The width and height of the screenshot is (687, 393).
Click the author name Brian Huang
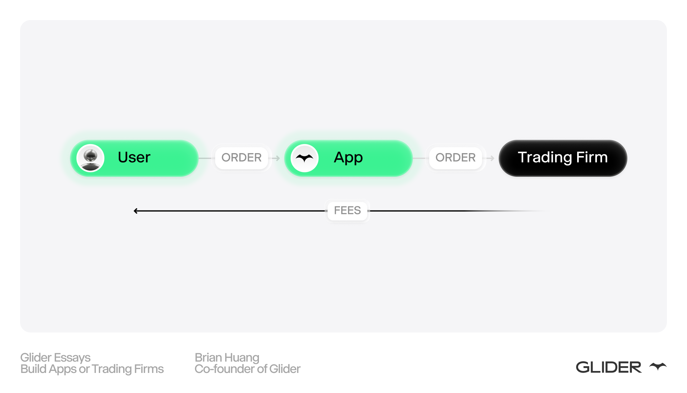(x=227, y=358)
